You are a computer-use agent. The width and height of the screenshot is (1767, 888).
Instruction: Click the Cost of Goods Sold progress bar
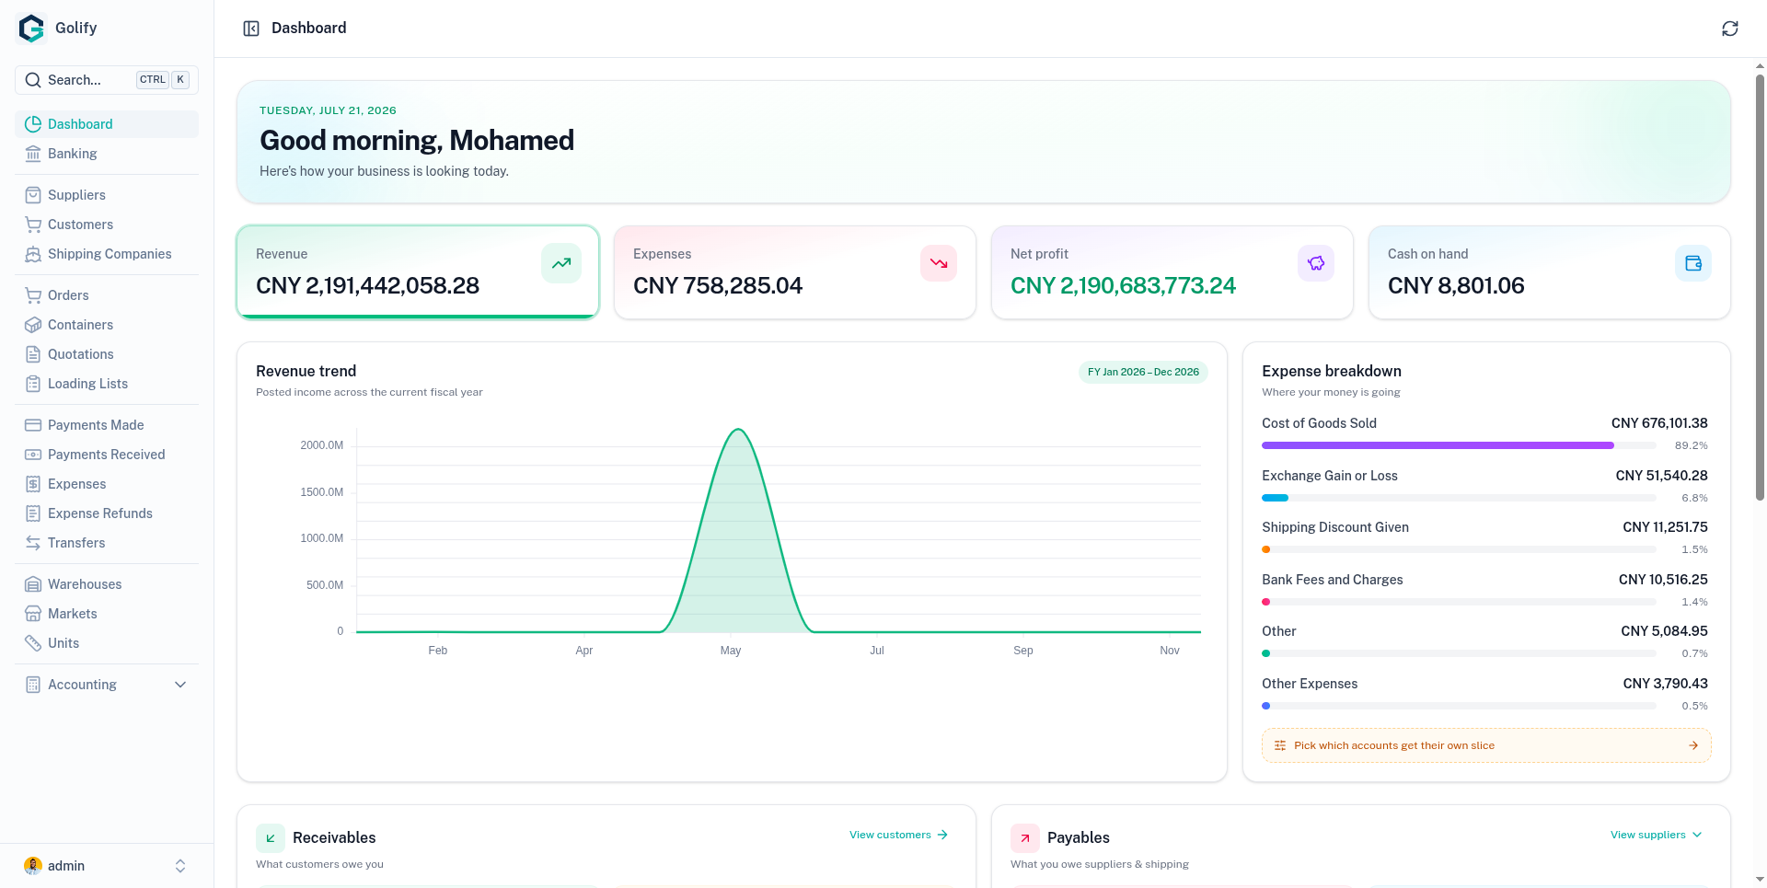pos(1459,445)
